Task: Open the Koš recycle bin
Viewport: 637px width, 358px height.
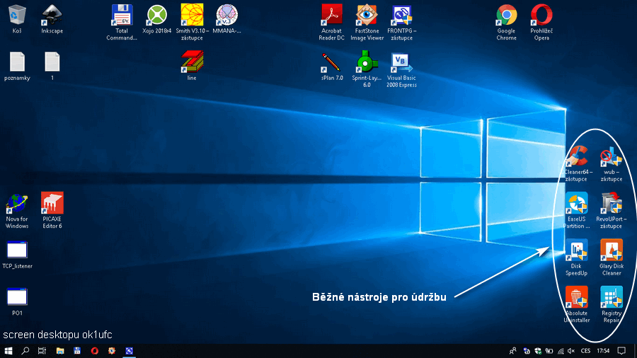Action: [x=17, y=15]
